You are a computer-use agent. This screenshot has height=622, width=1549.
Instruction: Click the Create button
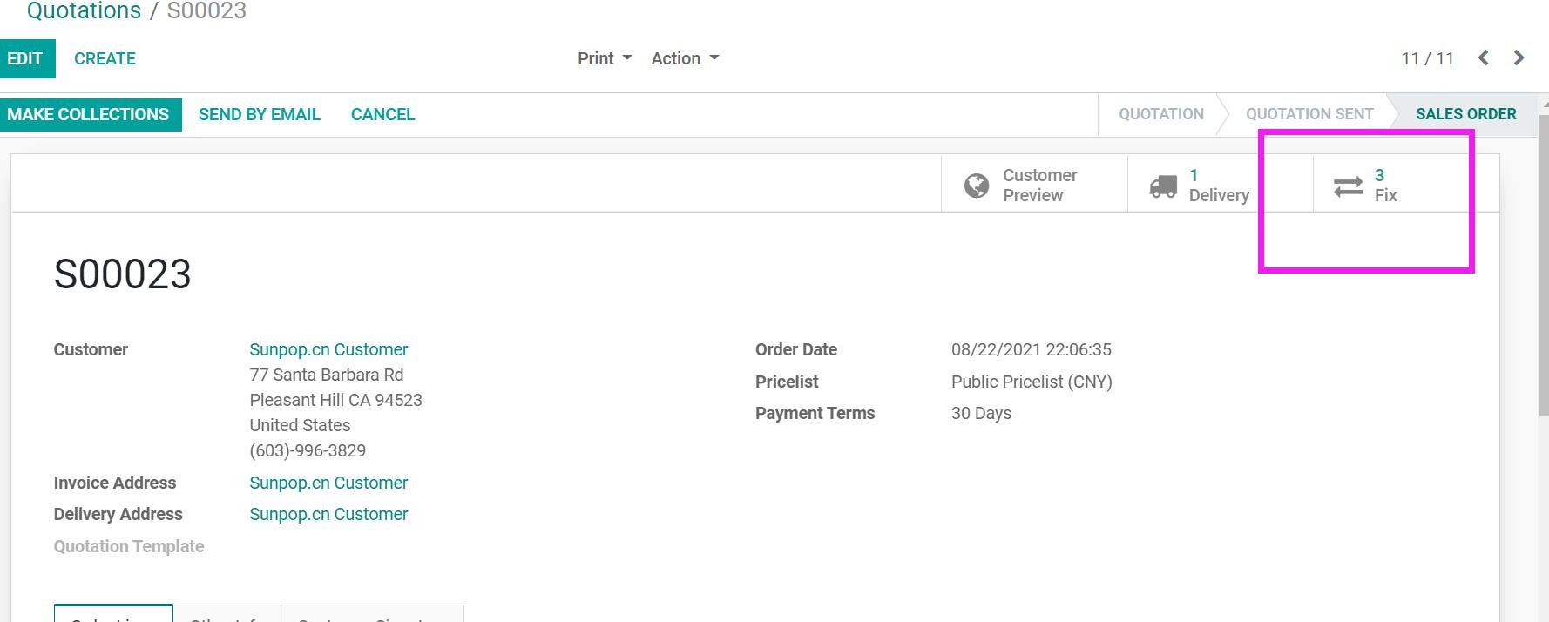tap(105, 58)
